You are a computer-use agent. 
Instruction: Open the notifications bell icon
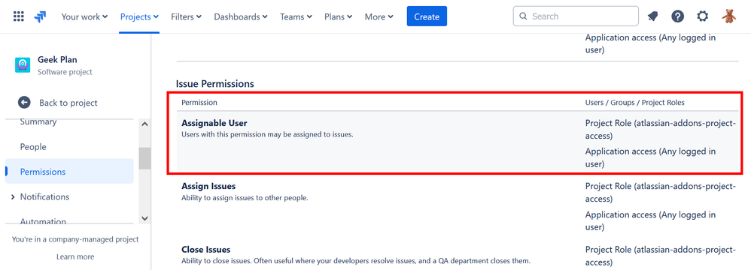[x=652, y=16]
